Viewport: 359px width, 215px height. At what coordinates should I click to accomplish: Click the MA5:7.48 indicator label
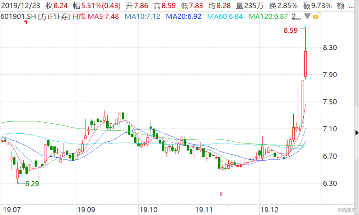[x=103, y=16]
